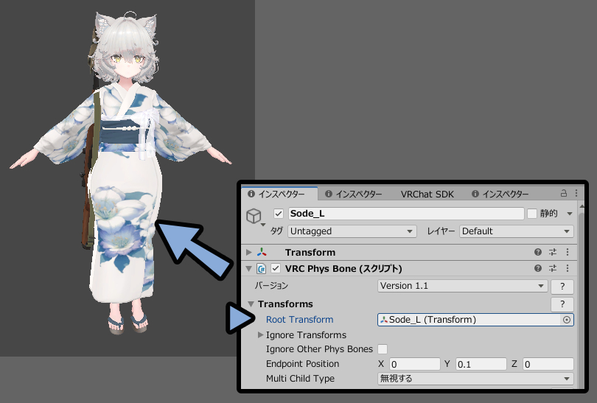597x403 pixels.
Task: Open the Untagged tag dropdown
Action: (x=352, y=231)
